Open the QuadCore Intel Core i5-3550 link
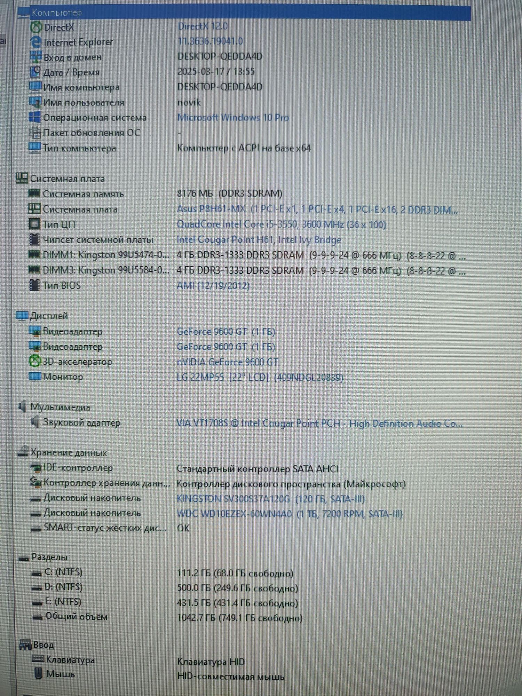This screenshot has height=696, width=522. [x=282, y=224]
